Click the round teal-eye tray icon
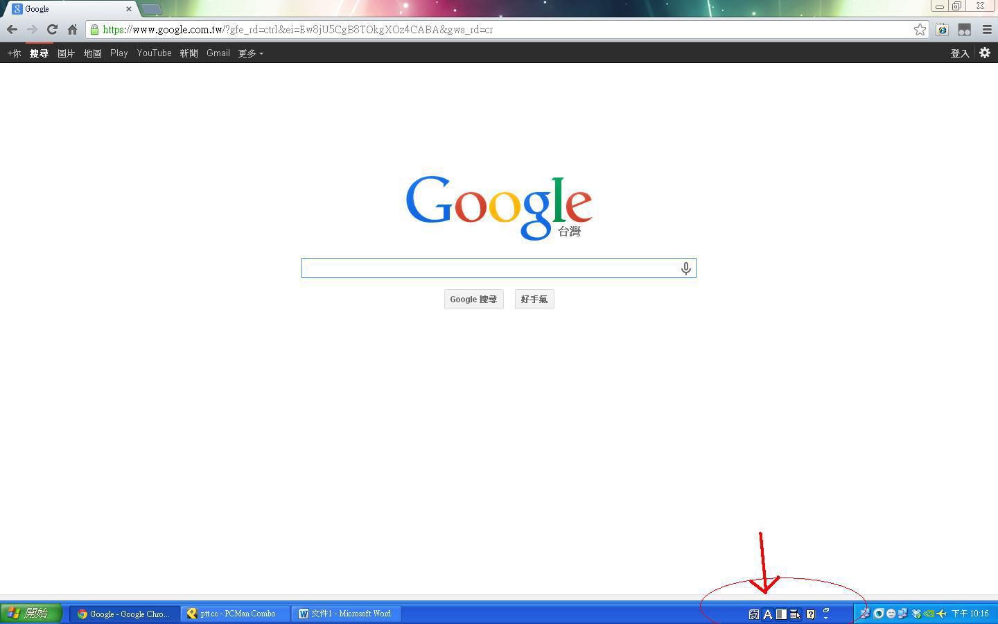The height and width of the screenshot is (624, 998). pos(878,614)
